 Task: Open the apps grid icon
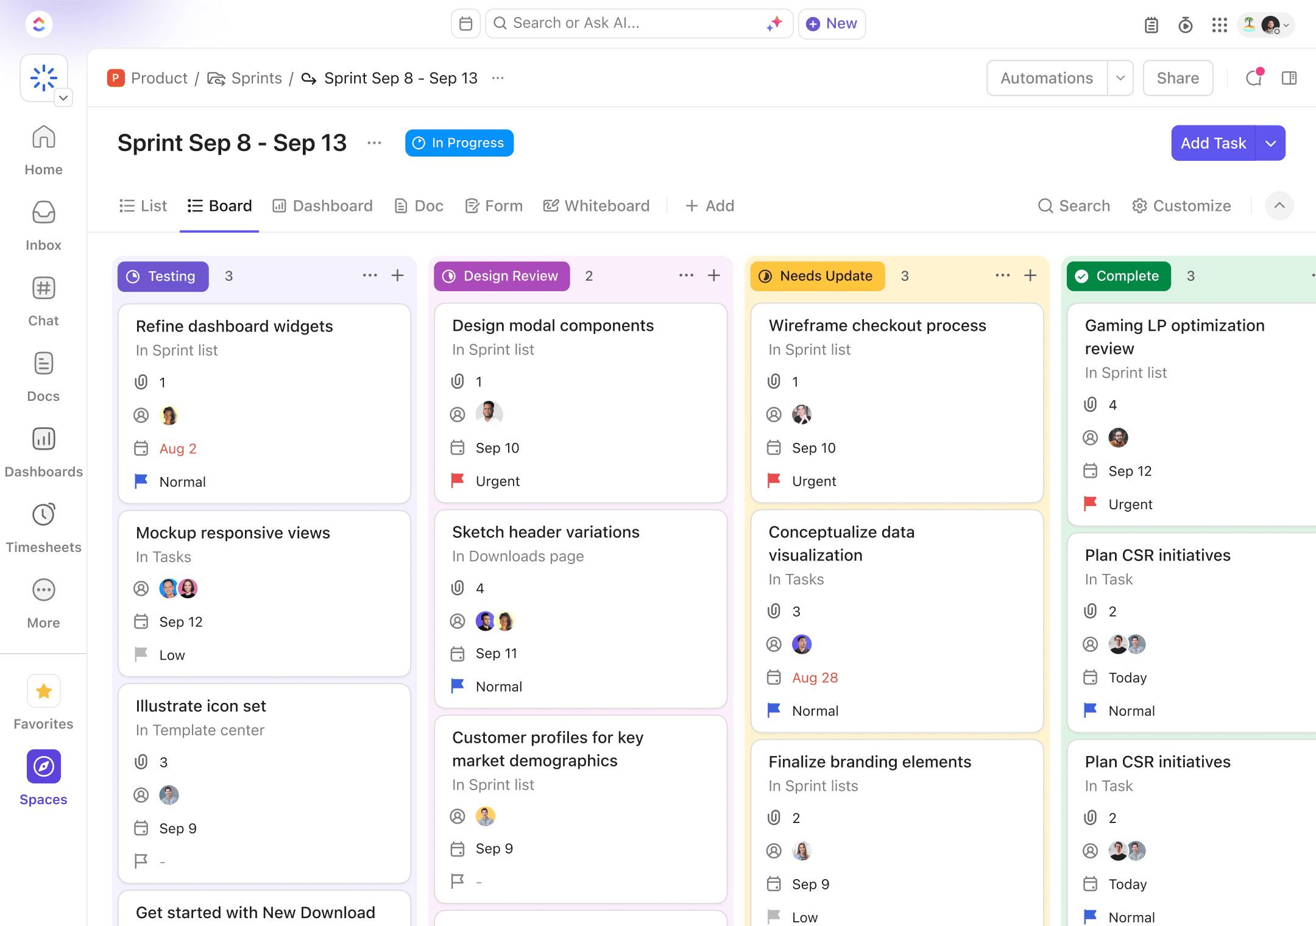click(x=1219, y=25)
